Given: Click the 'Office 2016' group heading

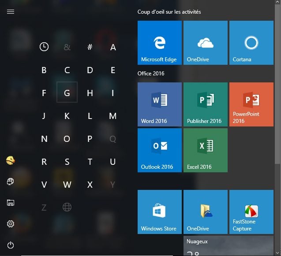Looking at the screenshot, I should [x=151, y=74].
